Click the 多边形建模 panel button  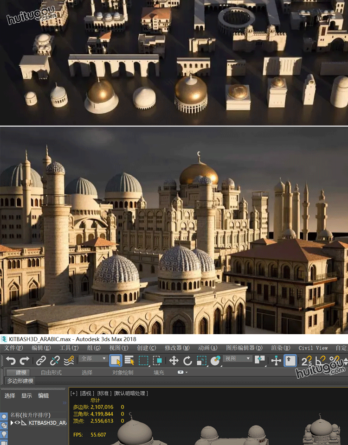[x=20, y=381]
